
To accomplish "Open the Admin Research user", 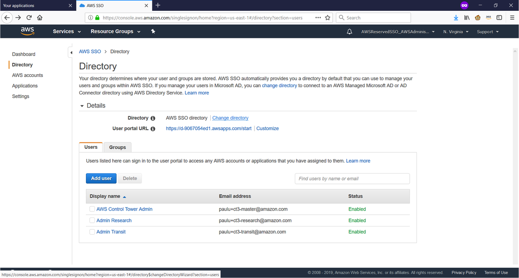I will pos(114,221).
